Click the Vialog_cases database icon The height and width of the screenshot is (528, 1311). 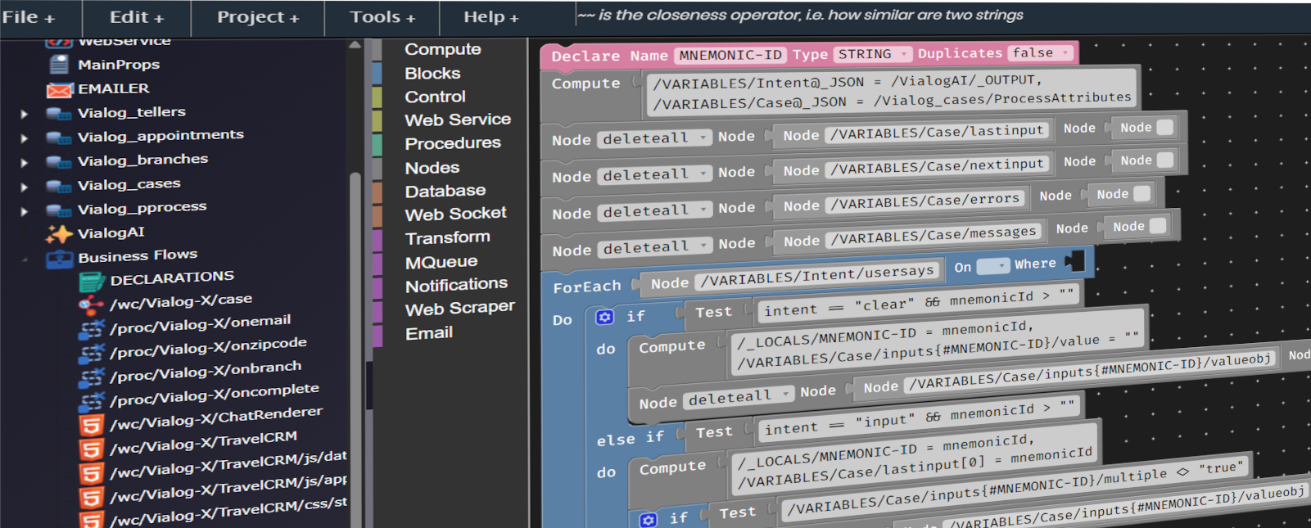(59, 187)
